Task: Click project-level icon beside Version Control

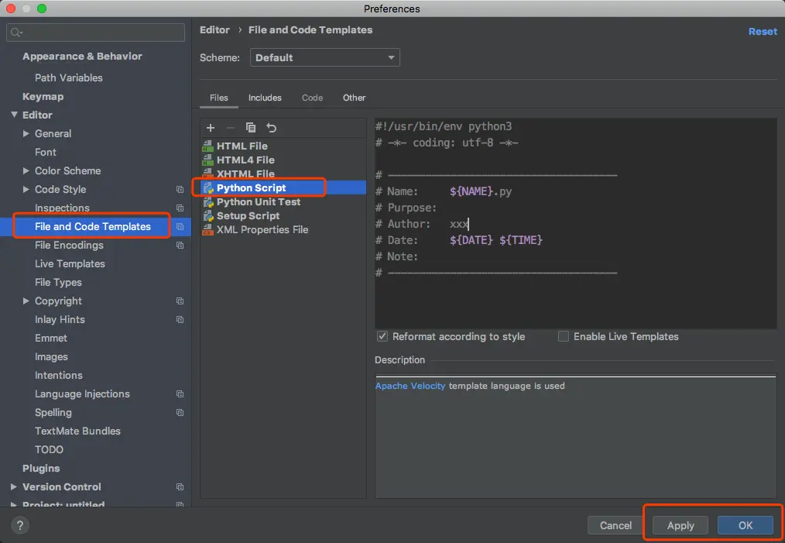Action: 180,487
